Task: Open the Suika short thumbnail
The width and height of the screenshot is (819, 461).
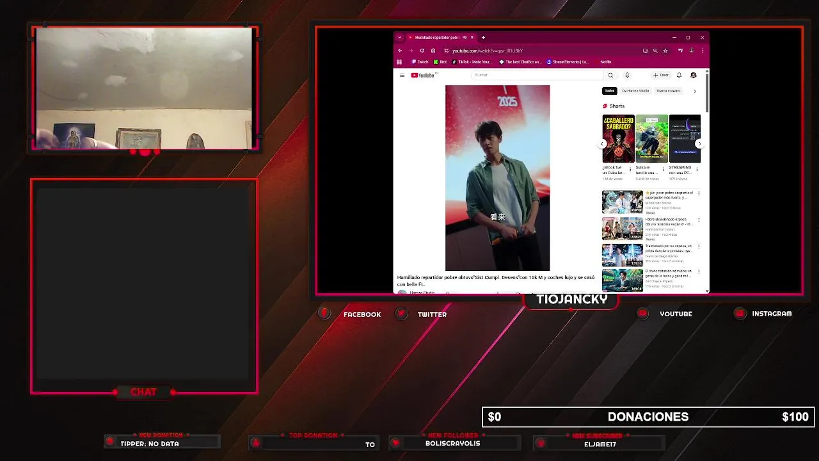Action: pyautogui.click(x=651, y=138)
